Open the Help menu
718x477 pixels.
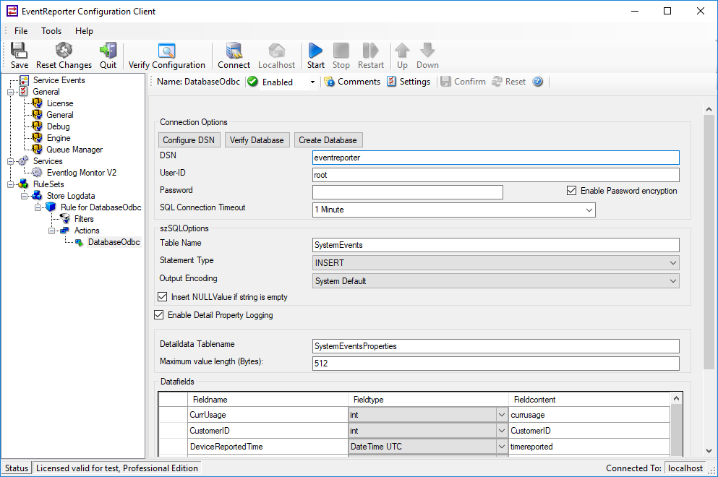(x=85, y=30)
